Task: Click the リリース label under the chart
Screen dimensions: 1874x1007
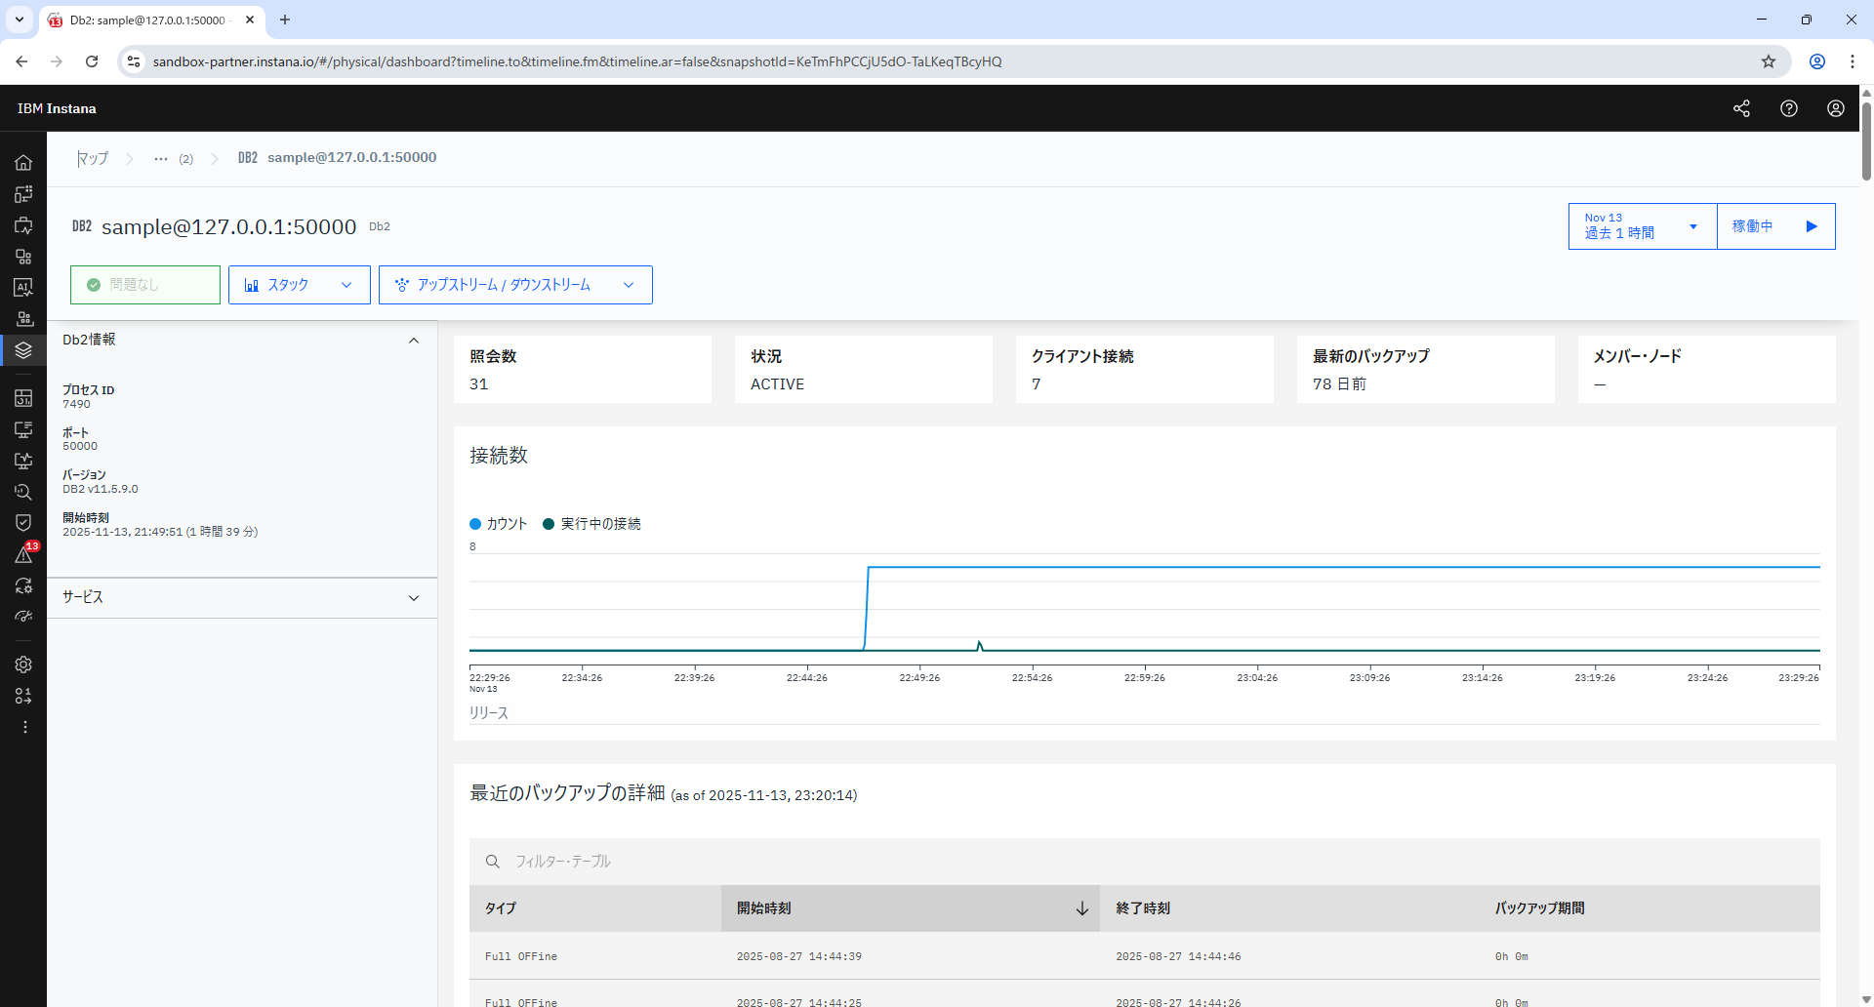Action: 489,713
